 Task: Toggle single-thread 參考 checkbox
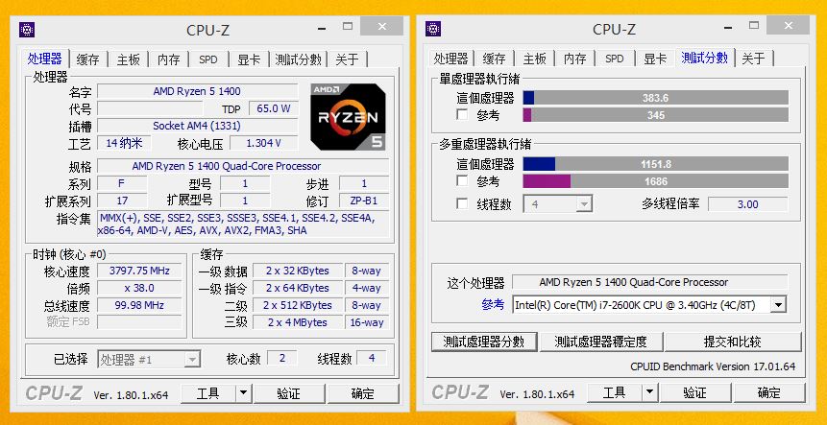462,114
